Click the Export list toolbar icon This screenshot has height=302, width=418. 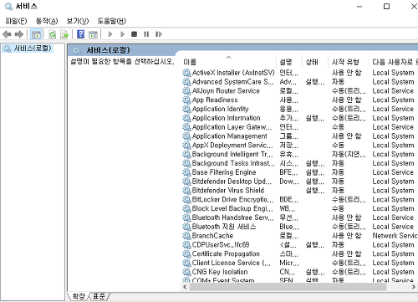pos(64,34)
